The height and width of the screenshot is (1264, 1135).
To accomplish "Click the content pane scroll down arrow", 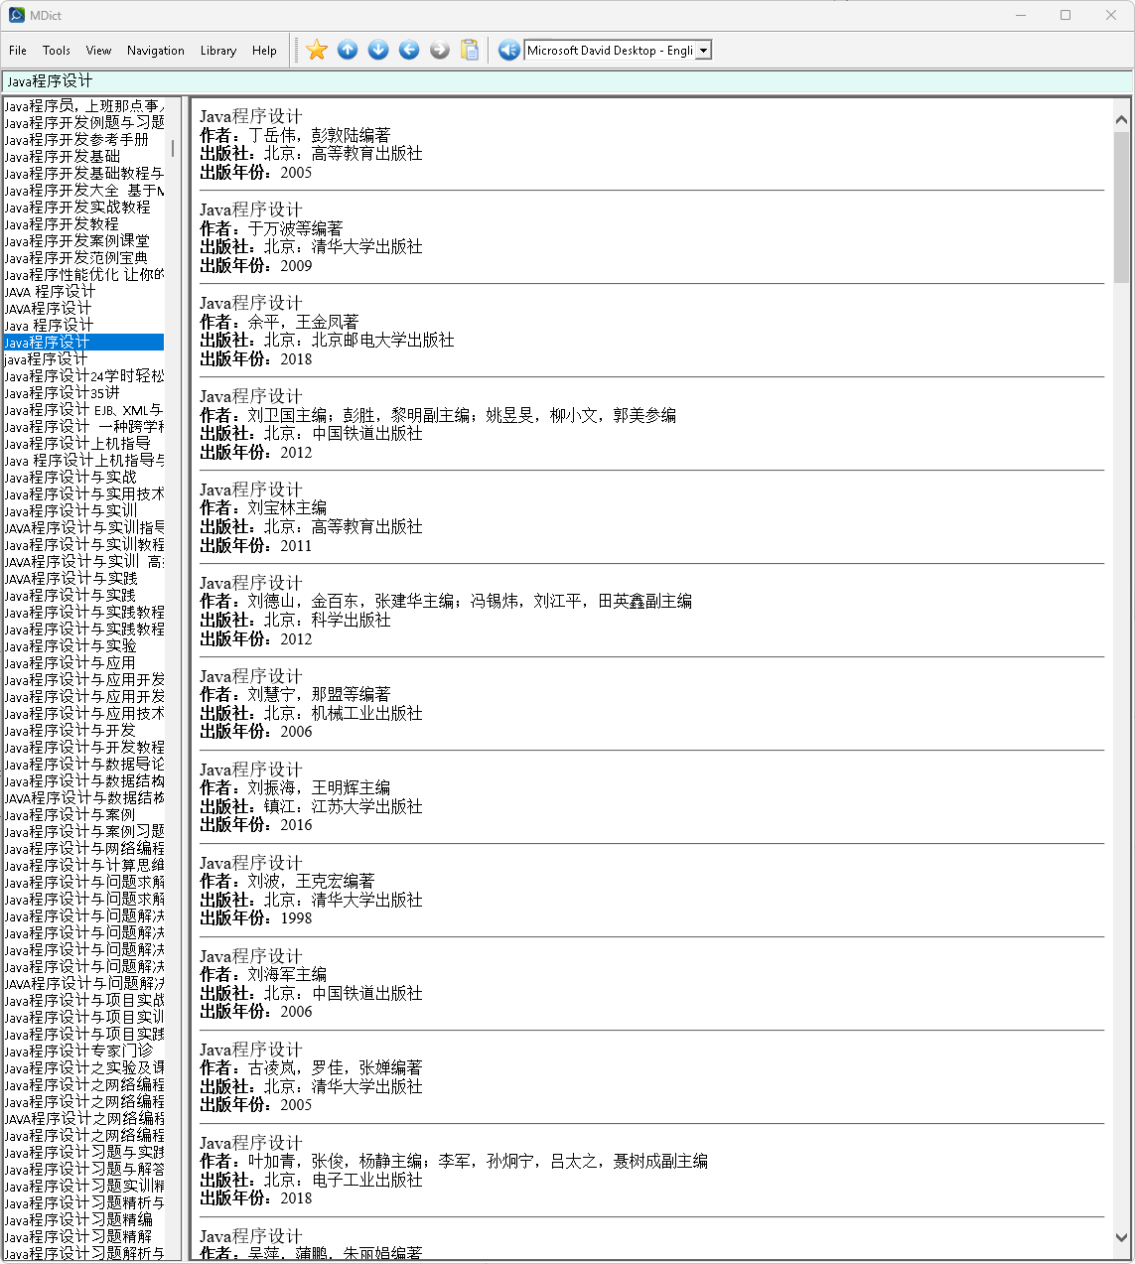I will point(1121,1237).
